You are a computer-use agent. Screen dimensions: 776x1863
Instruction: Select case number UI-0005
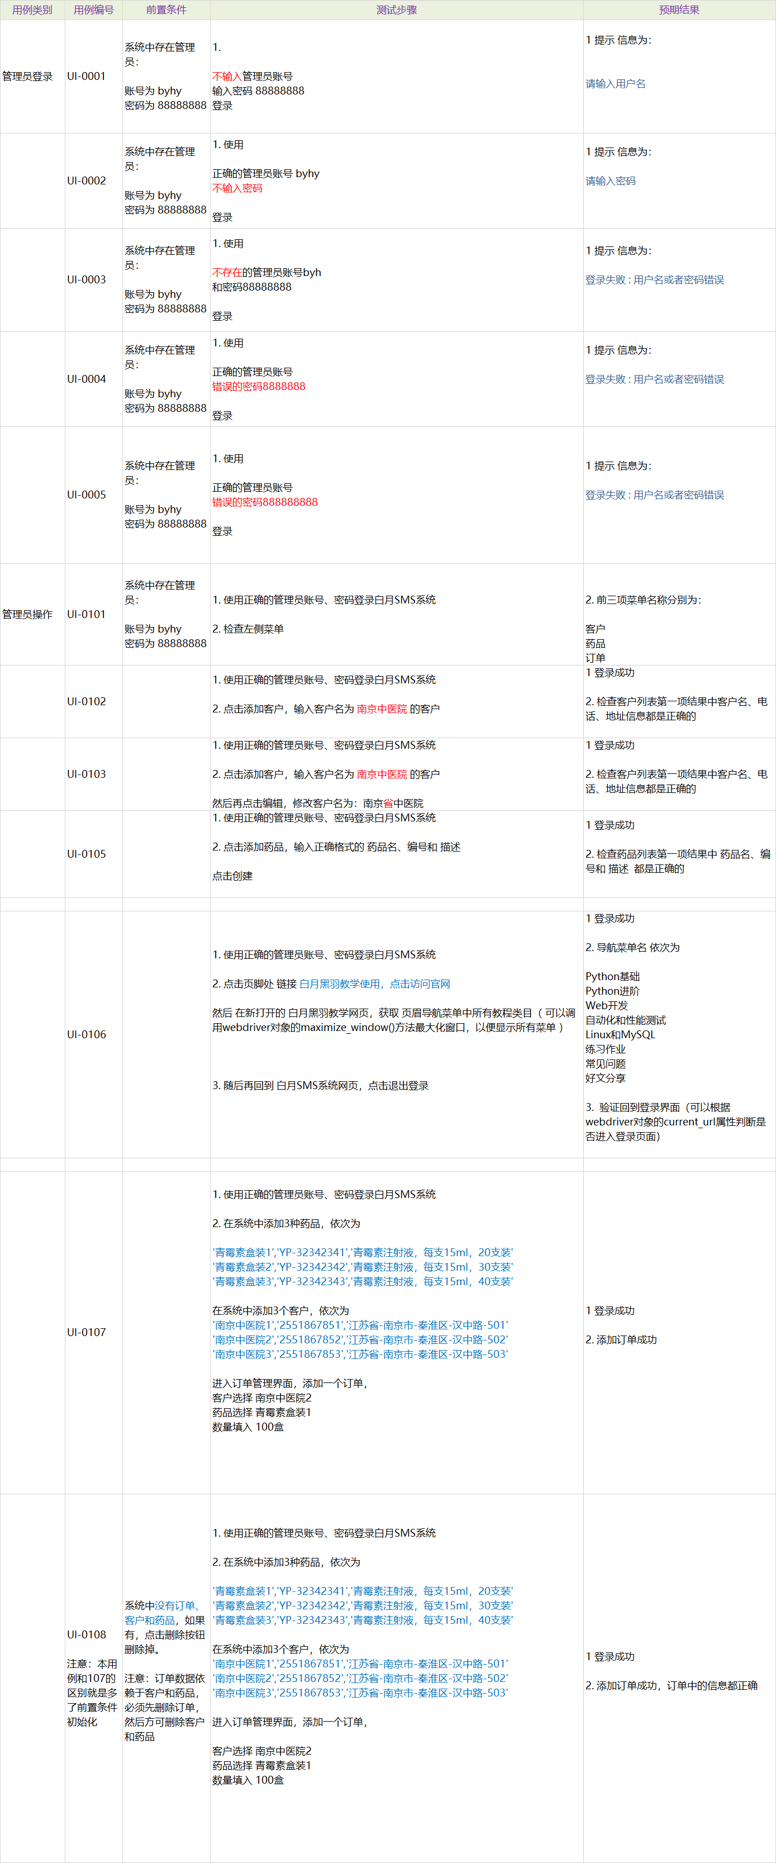(86, 495)
